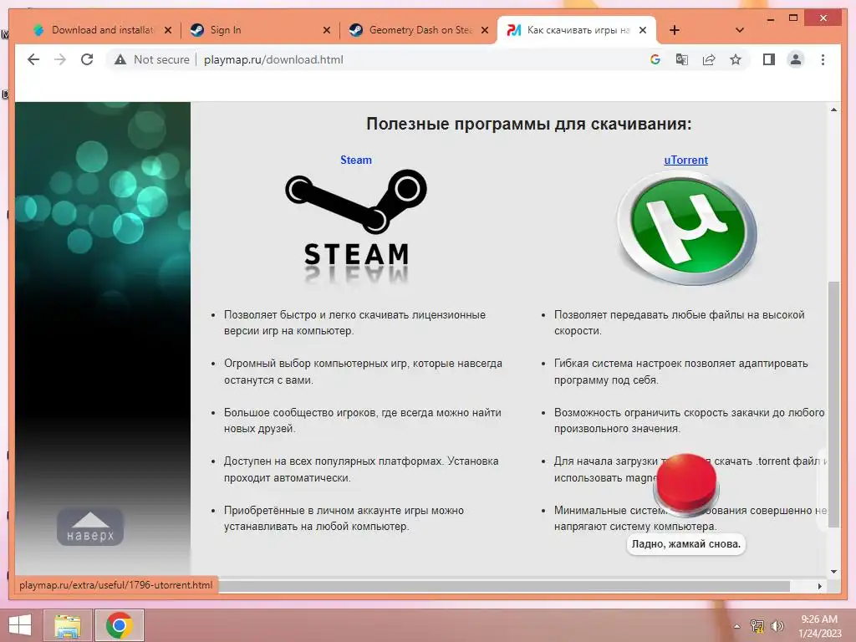Expand the tab search chevron
The image size is (856, 642).
(x=740, y=30)
